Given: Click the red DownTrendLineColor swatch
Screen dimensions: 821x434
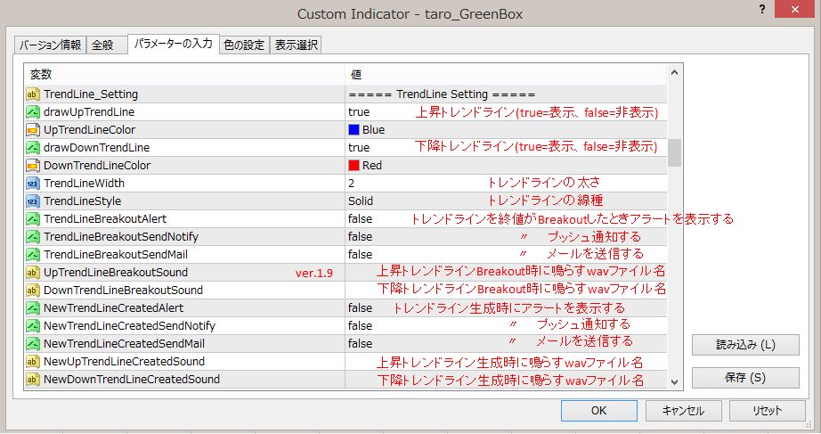Looking at the screenshot, I should click(x=354, y=166).
